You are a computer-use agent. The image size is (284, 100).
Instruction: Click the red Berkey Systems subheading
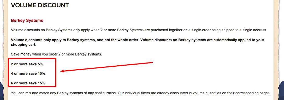point(27,20)
